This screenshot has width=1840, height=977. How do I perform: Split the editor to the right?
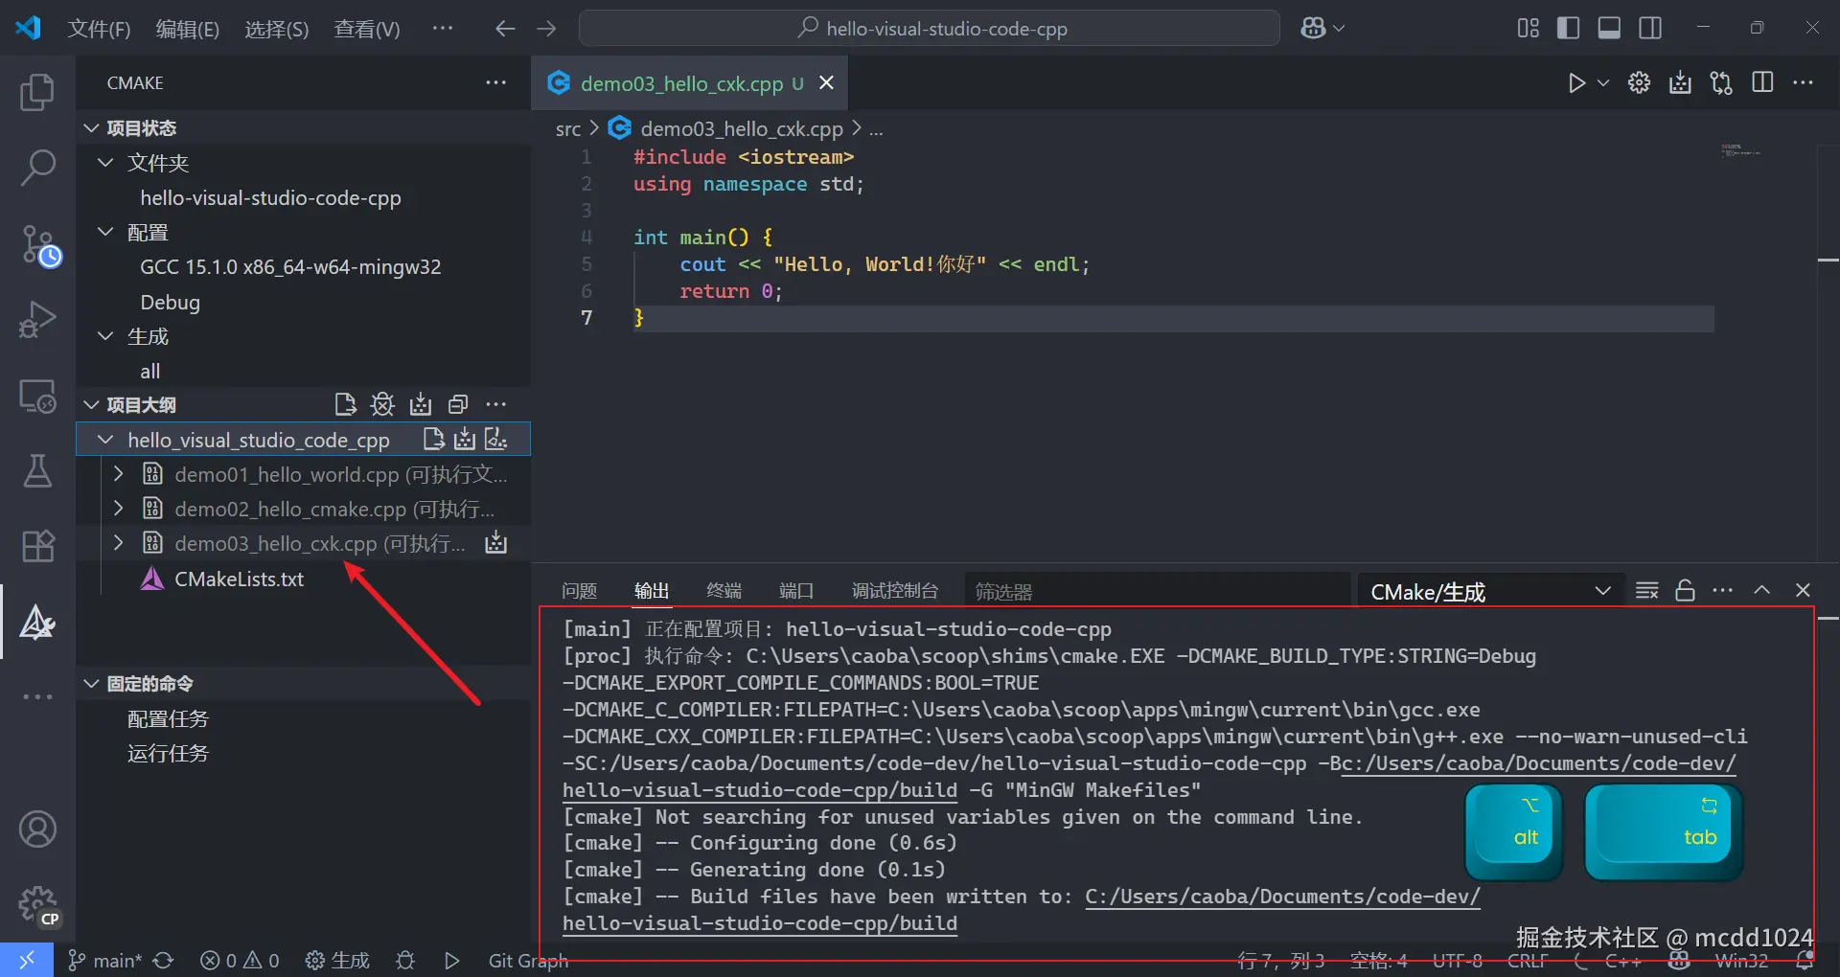[1762, 83]
